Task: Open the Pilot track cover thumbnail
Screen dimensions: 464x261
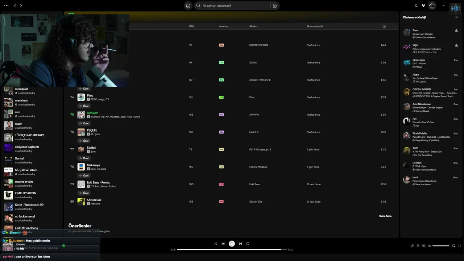Action: 81,97
